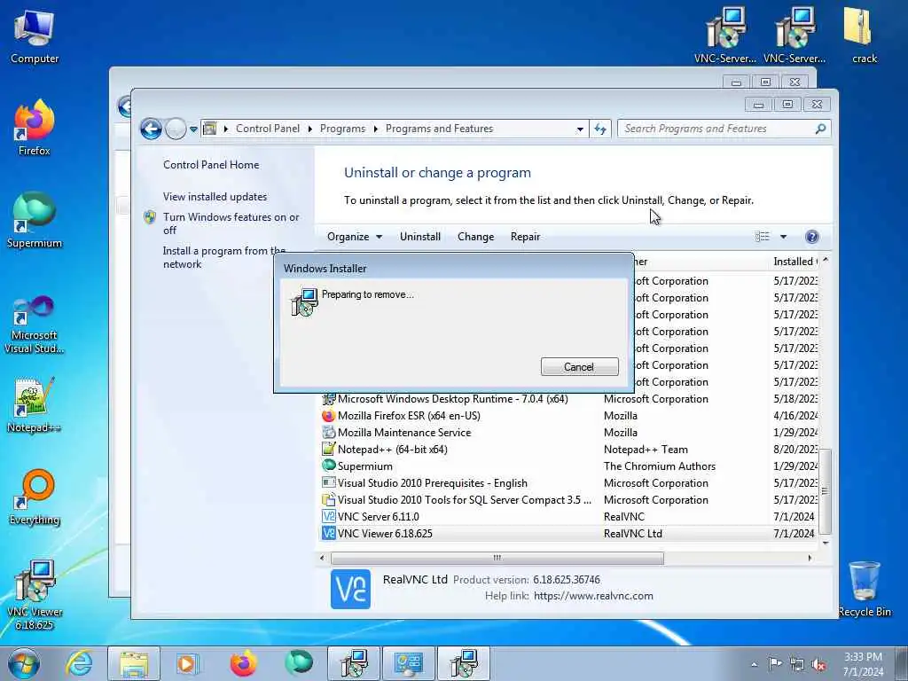Open the realvnc.com help link
Image resolution: width=908 pixels, height=681 pixels.
tap(593, 596)
